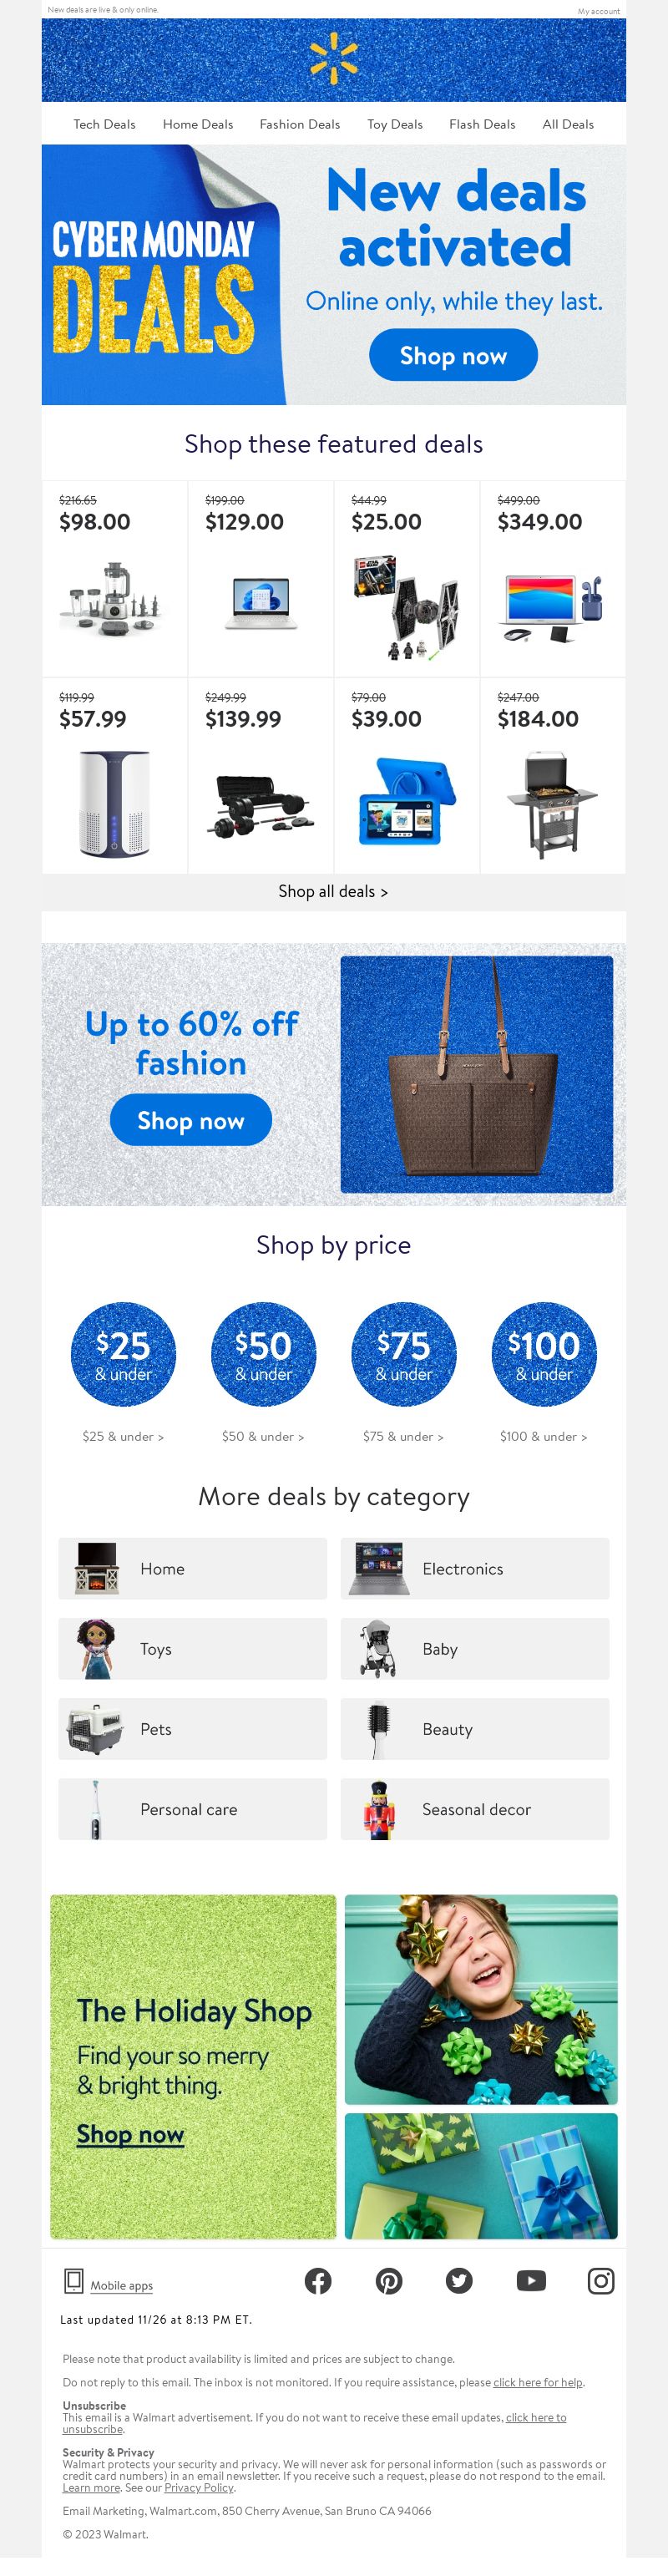This screenshot has width=668, height=2576.
Task: Select the $129.00 laptop deal
Action: pyautogui.click(x=261, y=578)
